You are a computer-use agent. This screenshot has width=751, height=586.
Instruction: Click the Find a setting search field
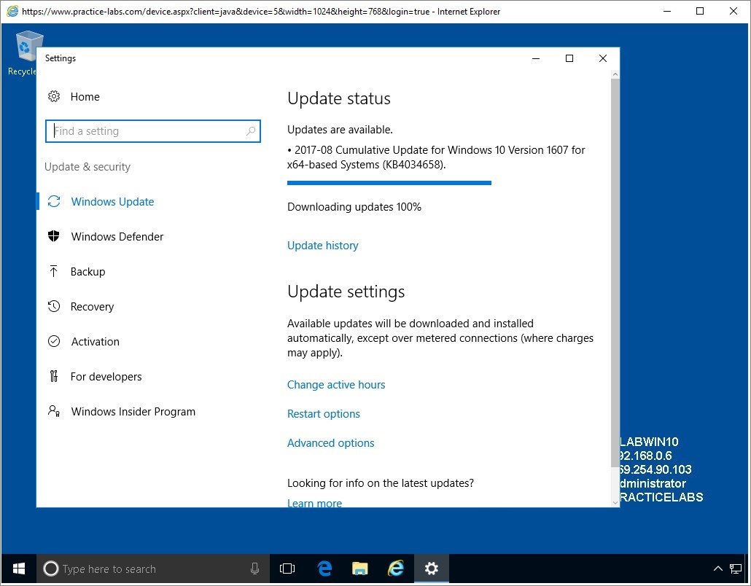[x=146, y=131]
